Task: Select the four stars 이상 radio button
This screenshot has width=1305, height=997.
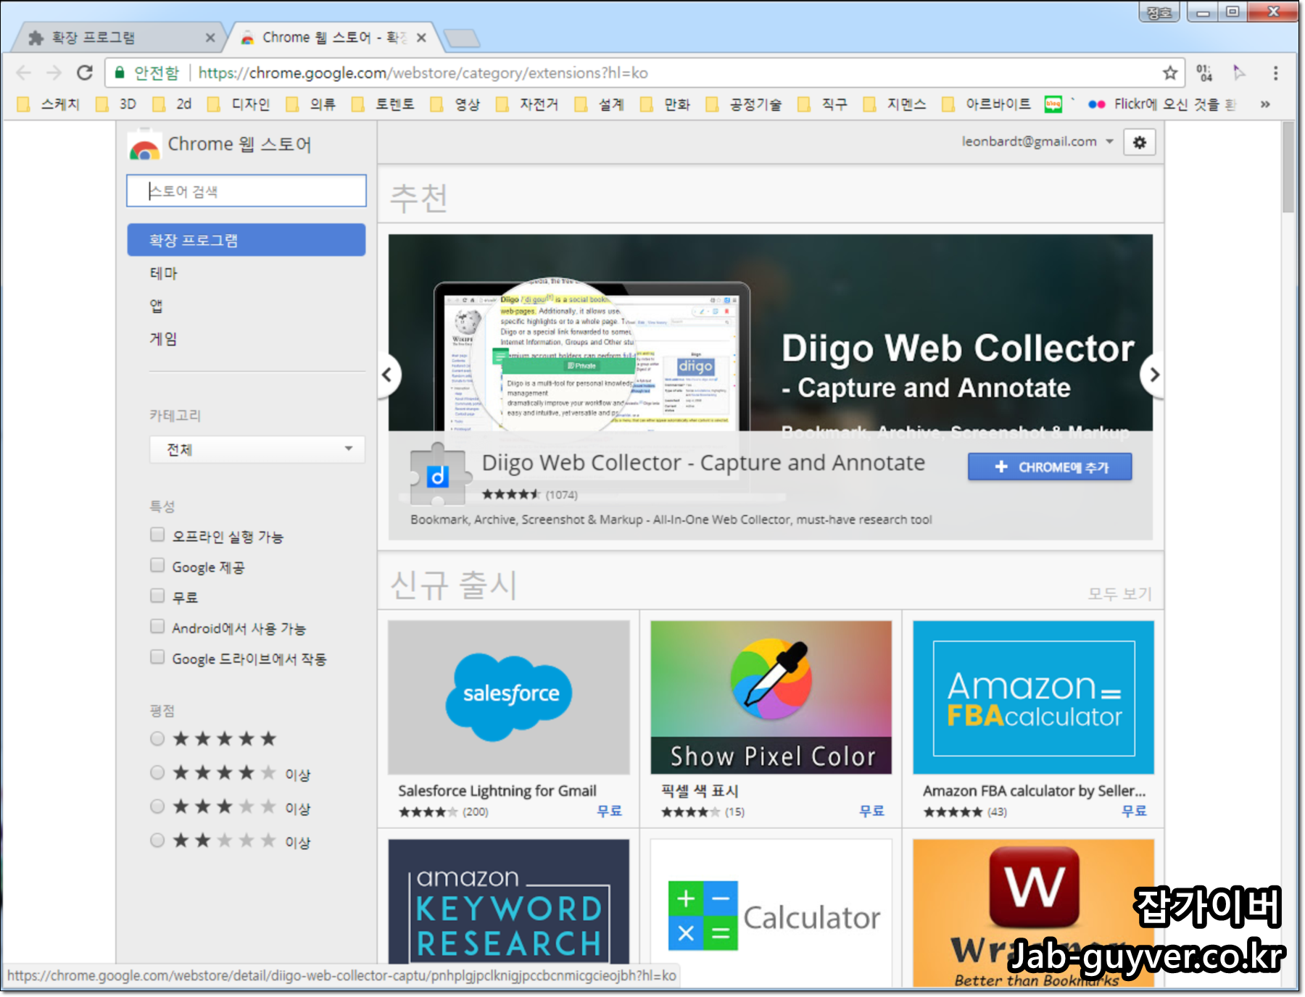Action: (x=157, y=772)
